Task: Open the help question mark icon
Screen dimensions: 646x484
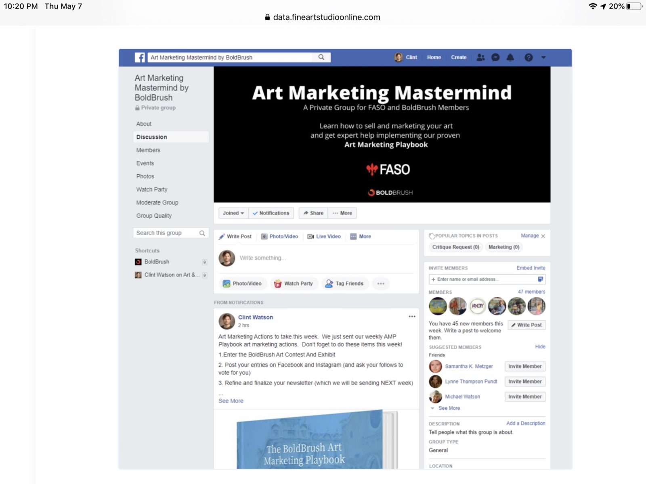Action: coord(529,57)
